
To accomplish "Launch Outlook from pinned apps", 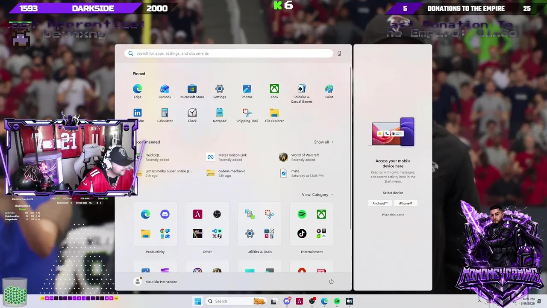I will pos(165,91).
